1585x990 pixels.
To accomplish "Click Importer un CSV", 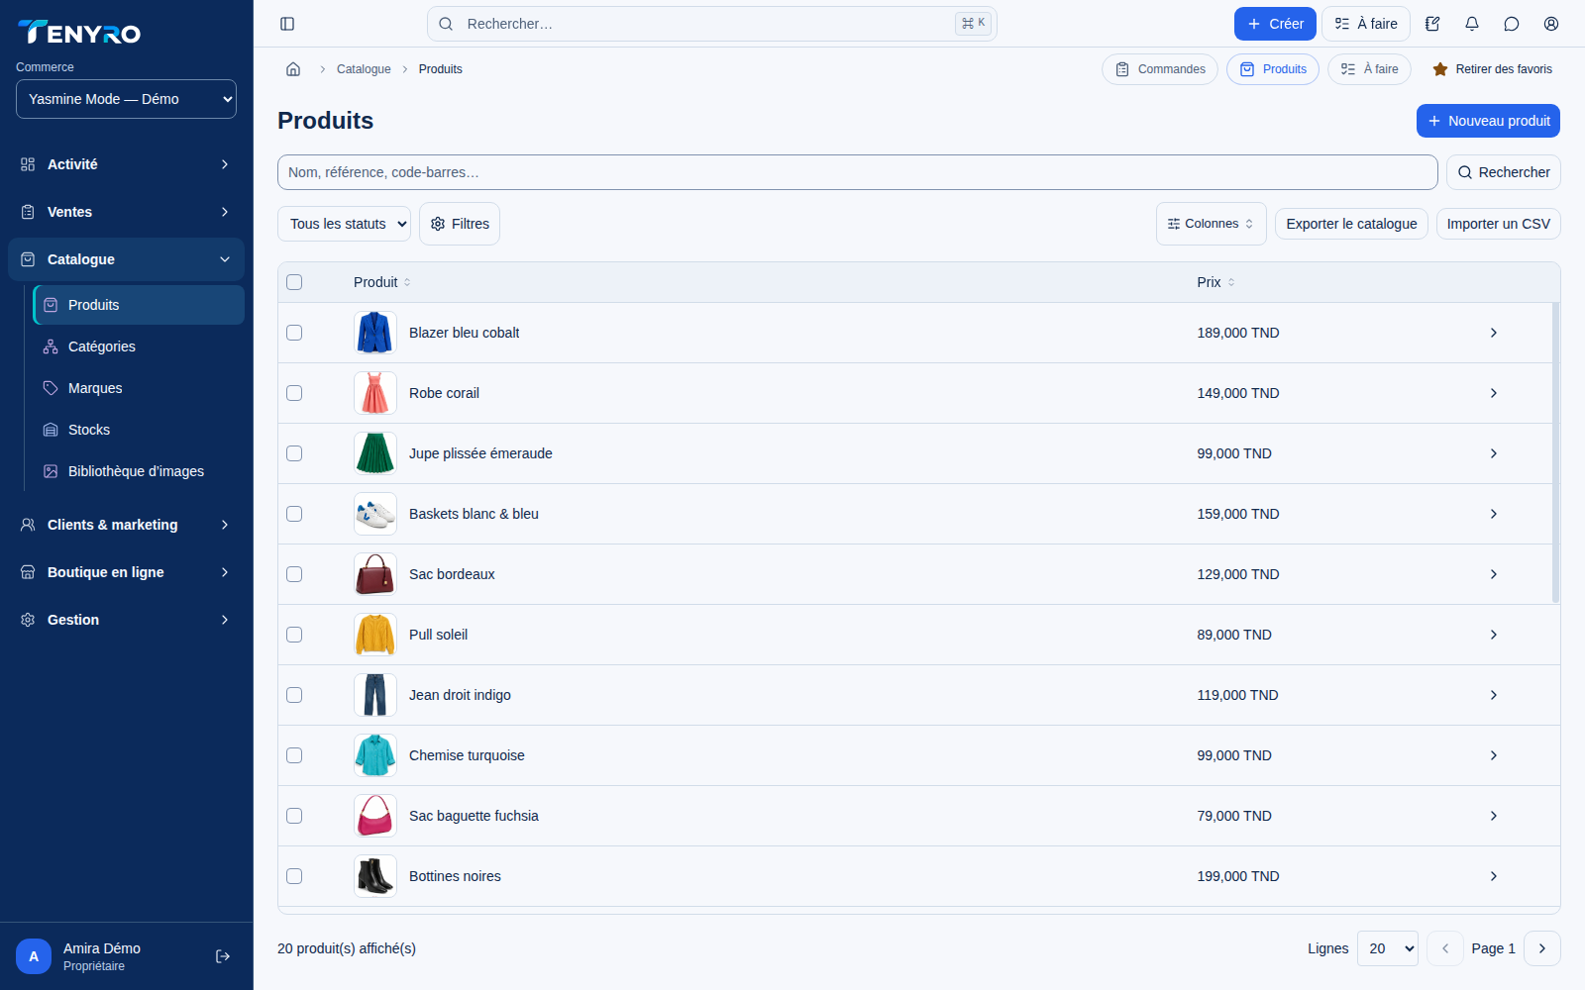I will point(1498,224).
